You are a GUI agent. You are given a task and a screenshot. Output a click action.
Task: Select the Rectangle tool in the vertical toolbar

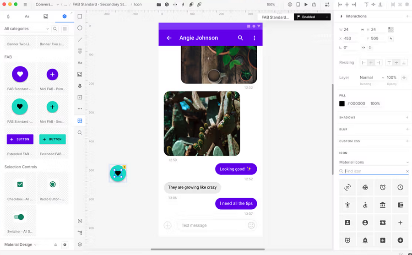click(80, 16)
